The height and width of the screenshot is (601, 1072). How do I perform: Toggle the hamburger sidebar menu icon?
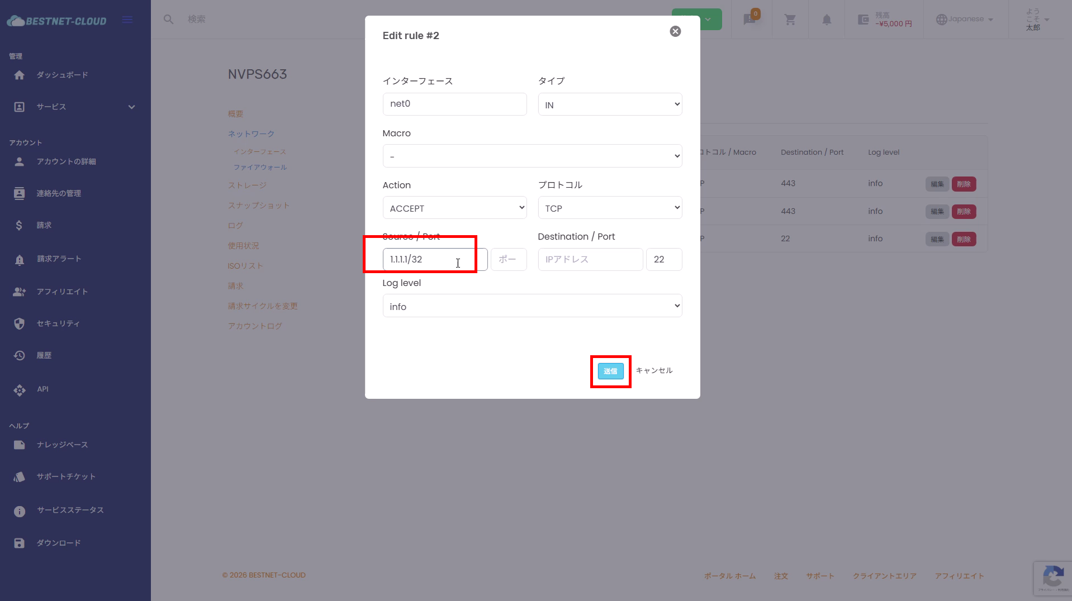pos(127,20)
